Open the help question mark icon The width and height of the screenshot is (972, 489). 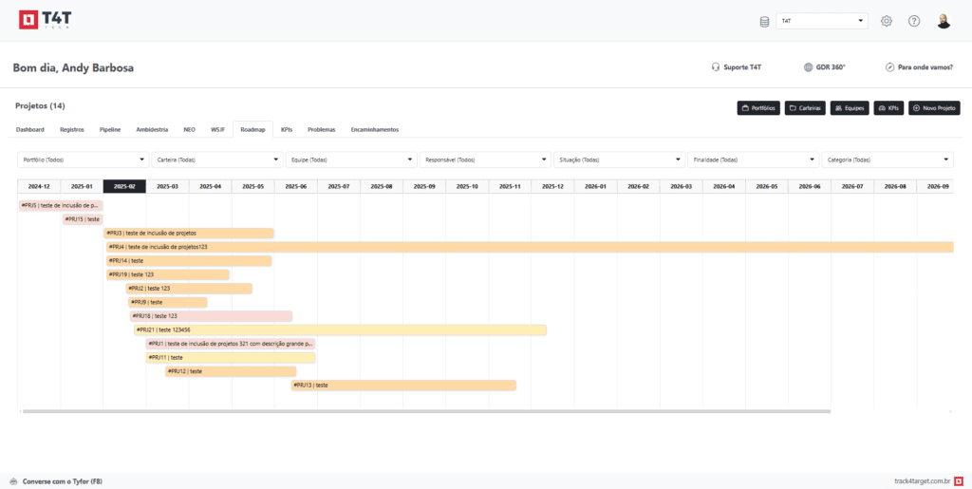(x=914, y=21)
